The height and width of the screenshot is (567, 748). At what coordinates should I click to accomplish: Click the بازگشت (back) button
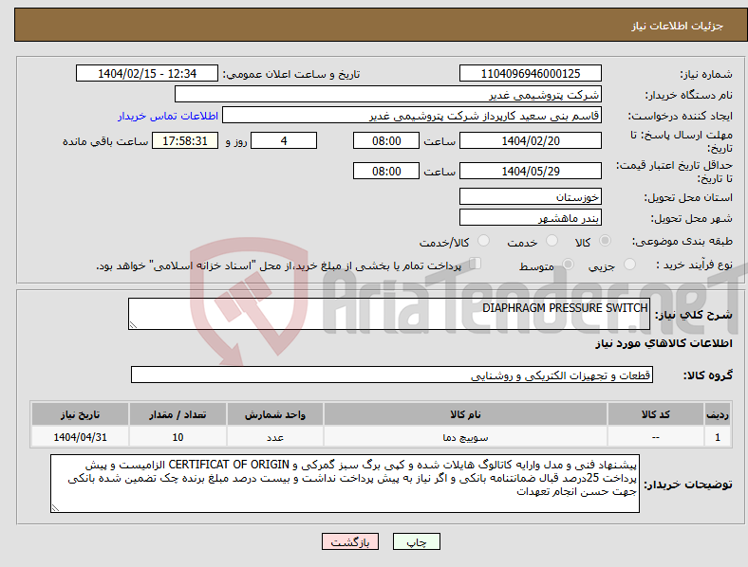click(350, 541)
